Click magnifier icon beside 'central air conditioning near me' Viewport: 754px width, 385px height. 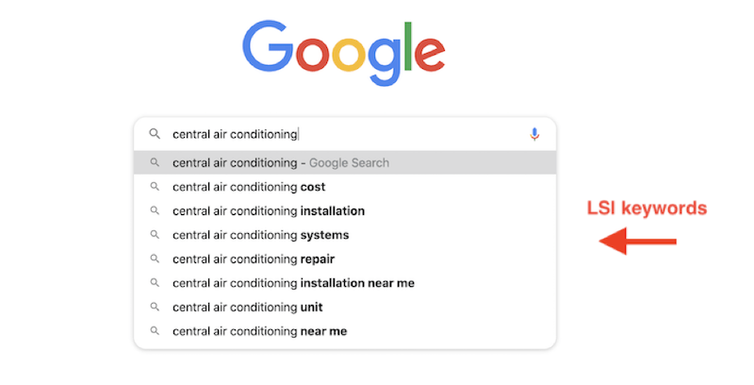[155, 331]
